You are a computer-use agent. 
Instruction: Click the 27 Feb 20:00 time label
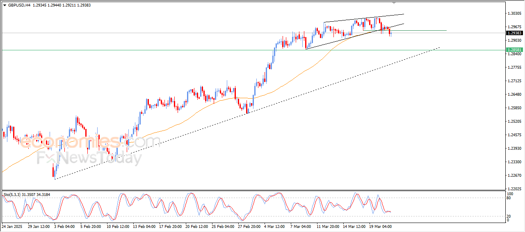[249, 226]
